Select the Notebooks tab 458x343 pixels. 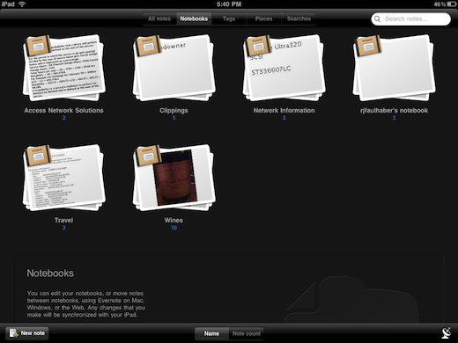194,18
